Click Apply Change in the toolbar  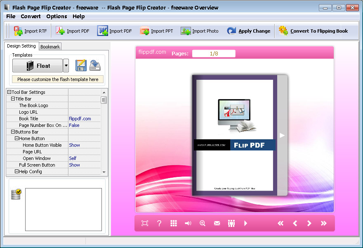(x=249, y=31)
